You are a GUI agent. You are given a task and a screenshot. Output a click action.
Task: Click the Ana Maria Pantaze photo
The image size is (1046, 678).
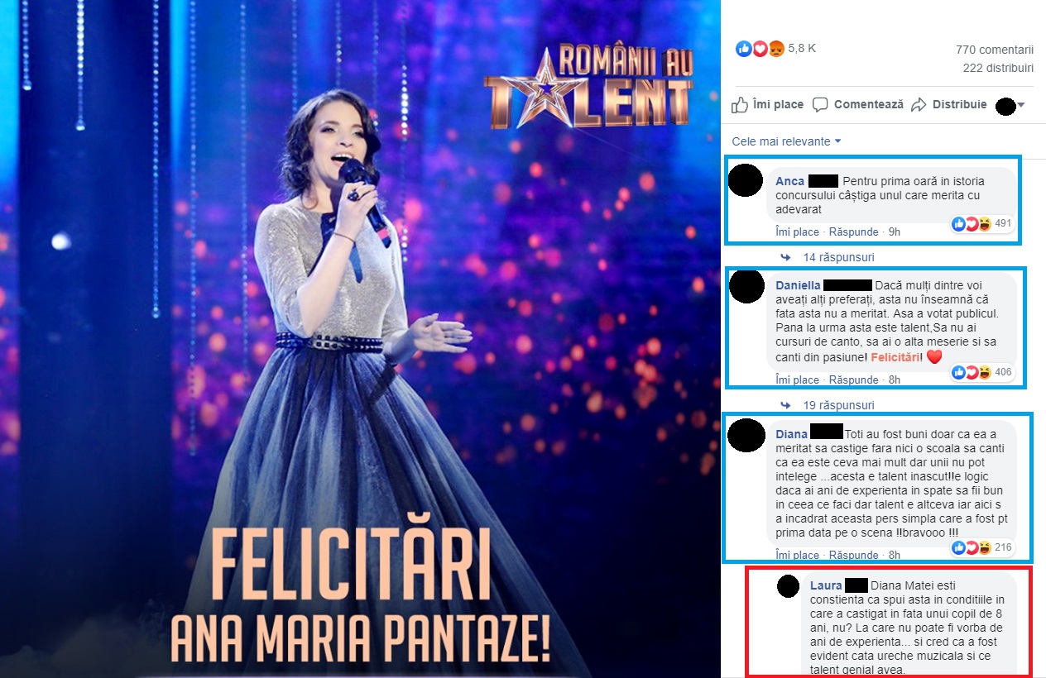356,339
